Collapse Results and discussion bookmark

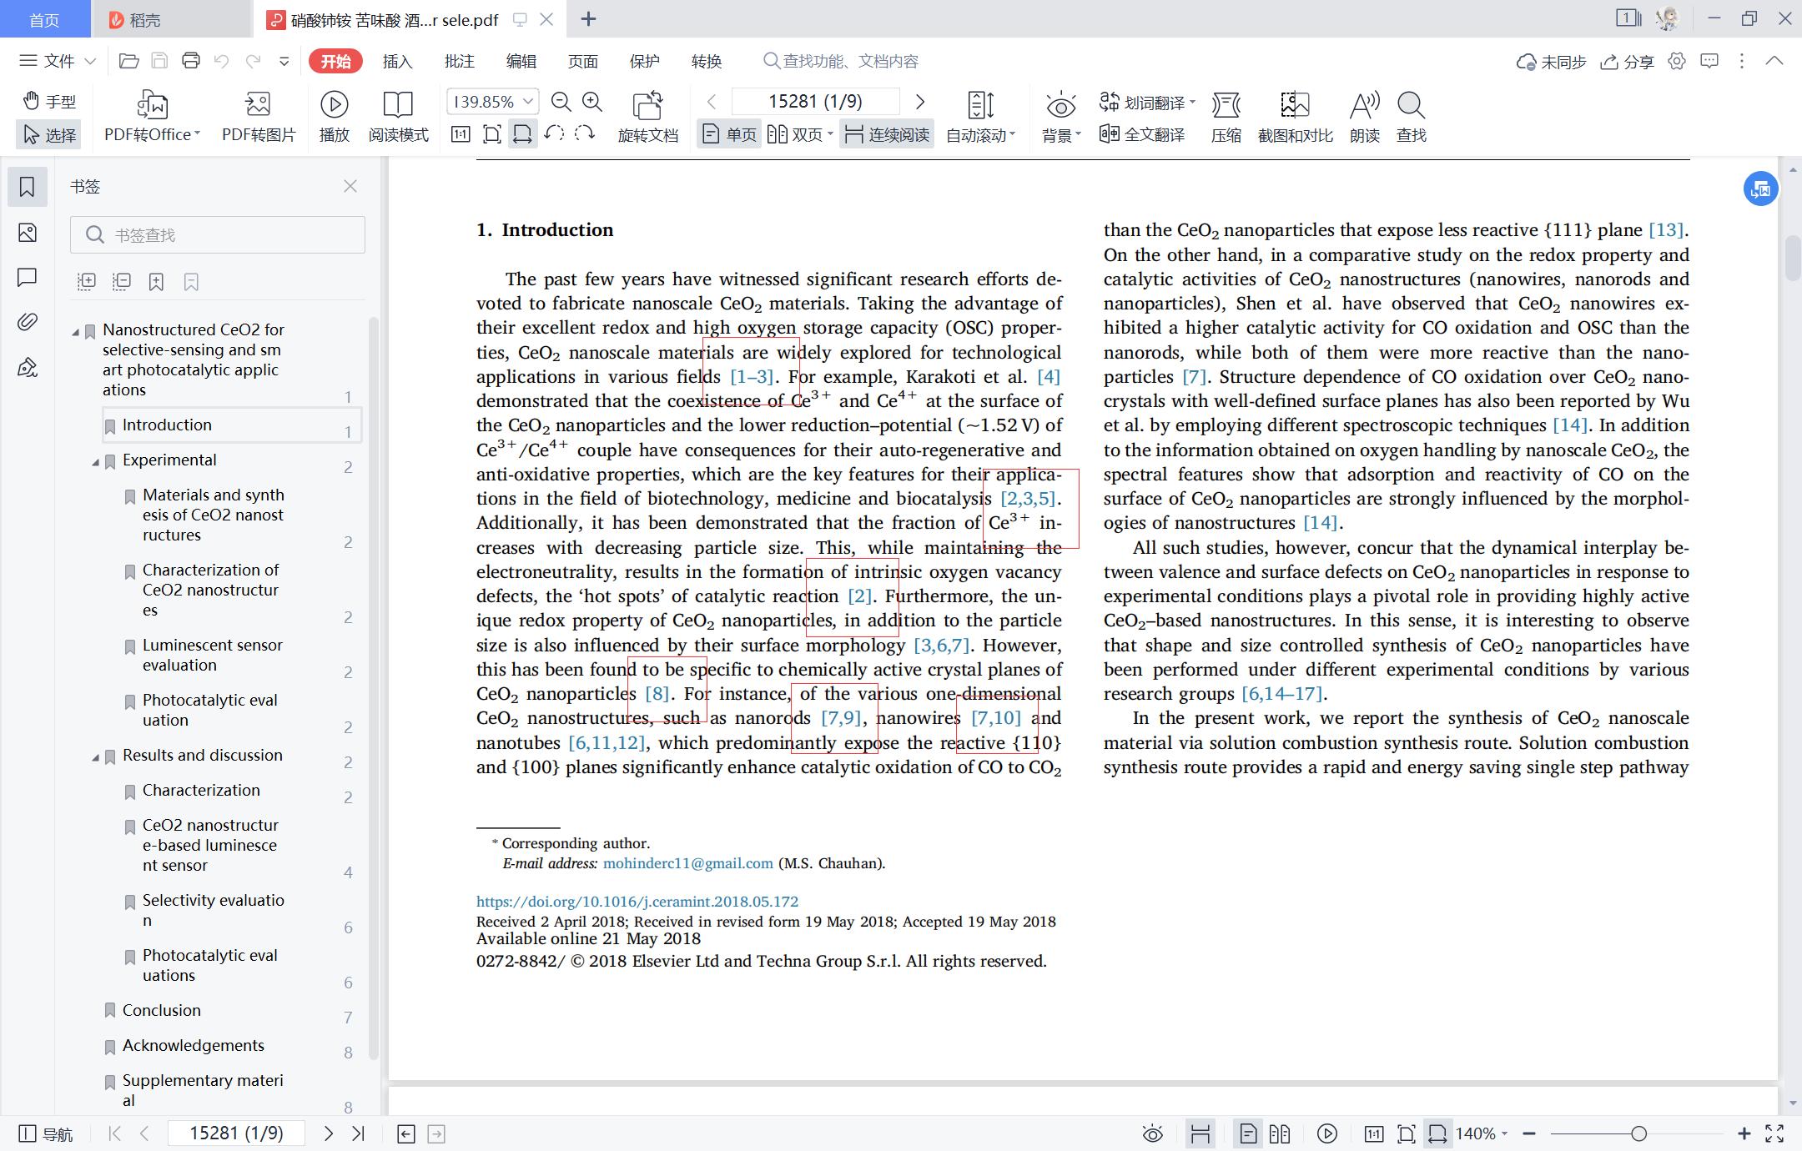pyautogui.click(x=95, y=756)
